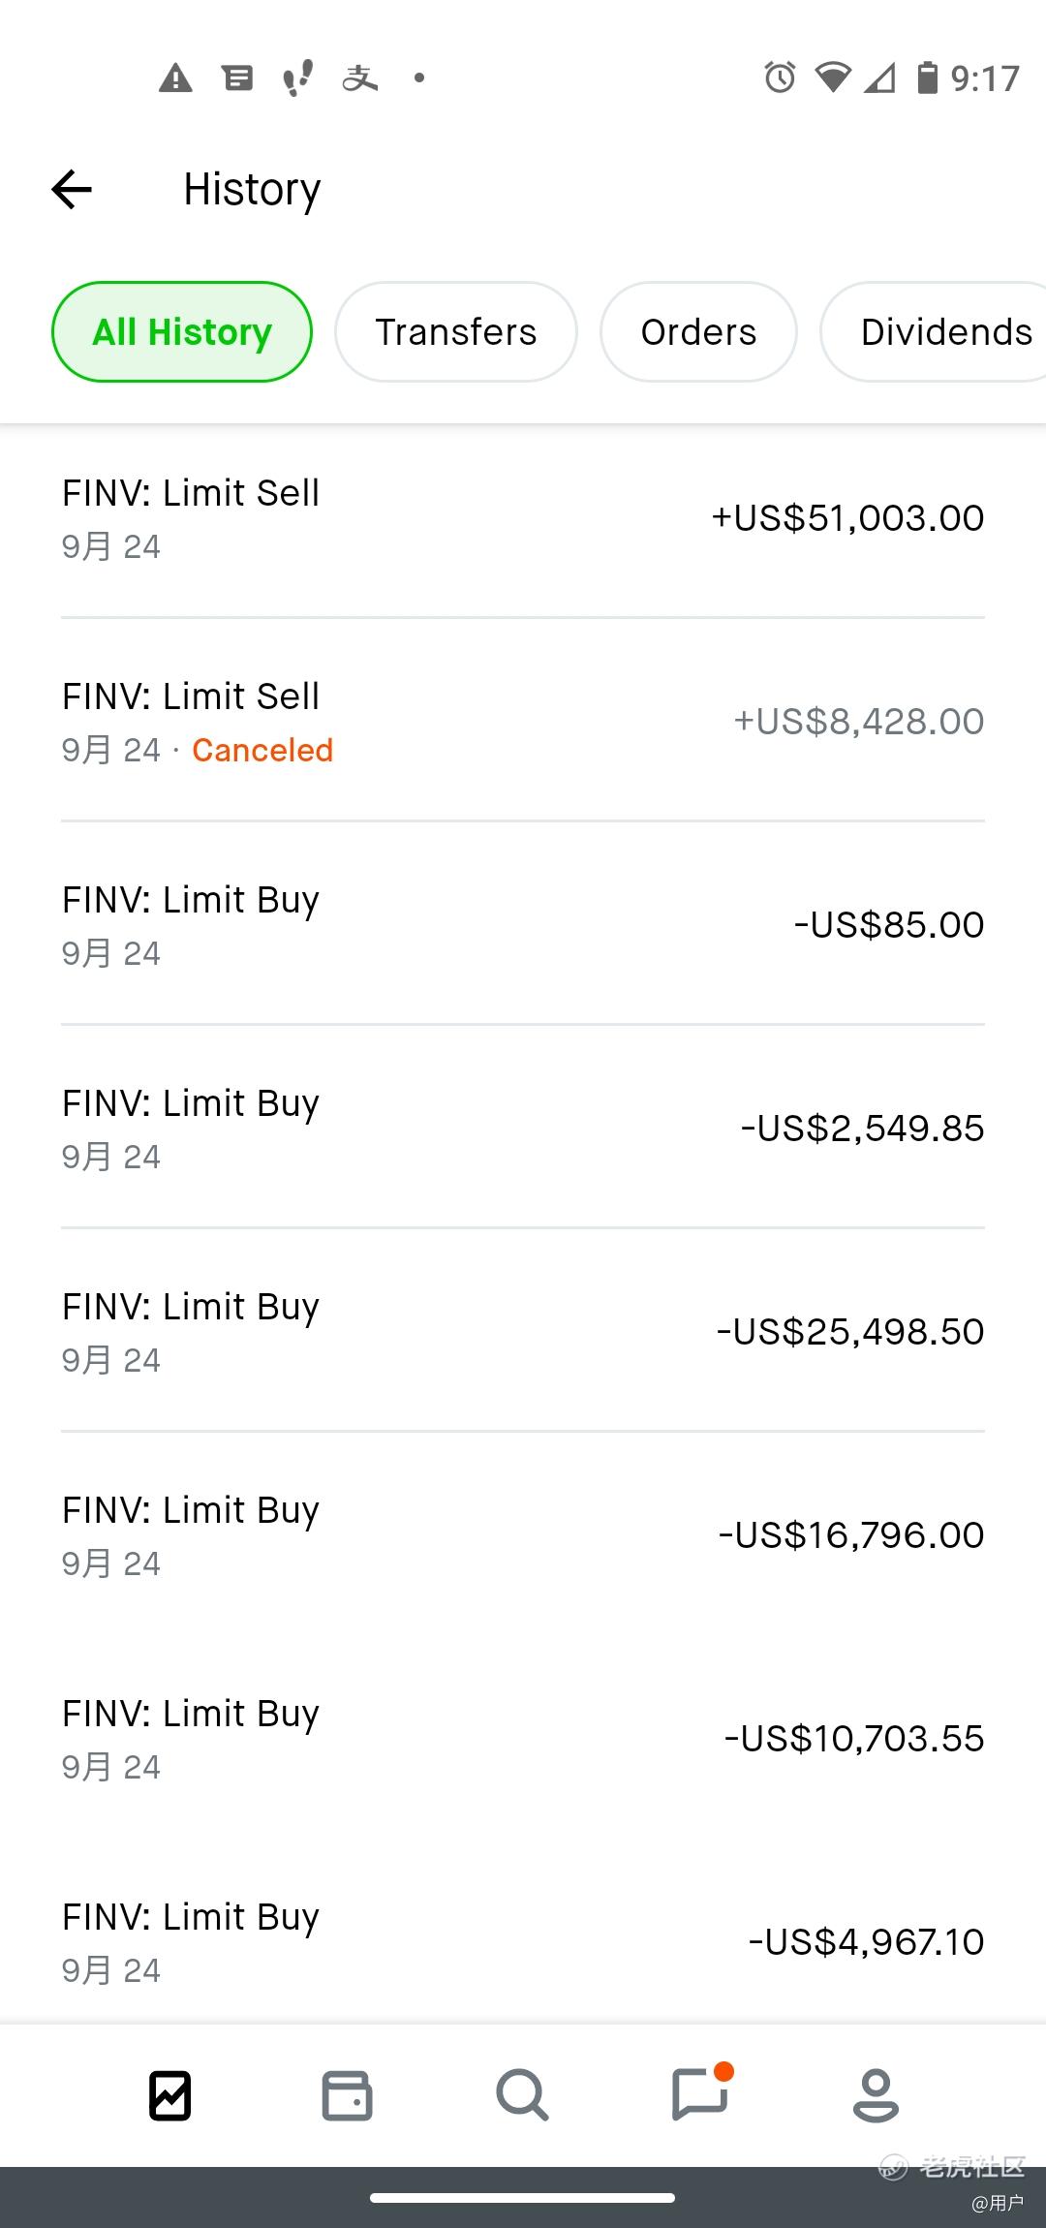This screenshot has width=1046, height=2228.
Task: Open the account profile icon
Action: pos(876,2096)
